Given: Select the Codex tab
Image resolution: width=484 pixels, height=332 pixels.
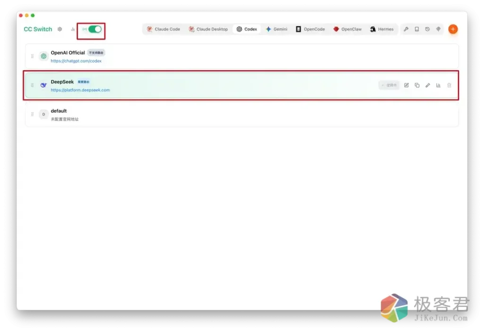Looking at the screenshot, I should [247, 29].
